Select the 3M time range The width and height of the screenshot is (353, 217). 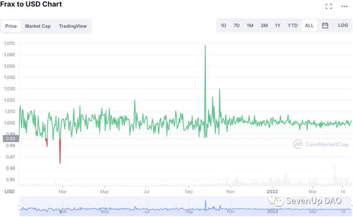click(264, 25)
